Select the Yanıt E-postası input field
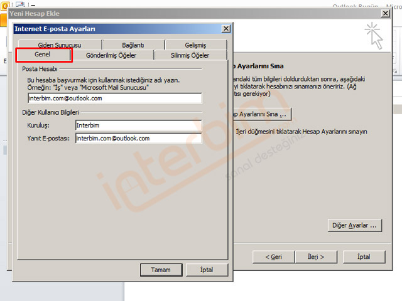 point(138,138)
